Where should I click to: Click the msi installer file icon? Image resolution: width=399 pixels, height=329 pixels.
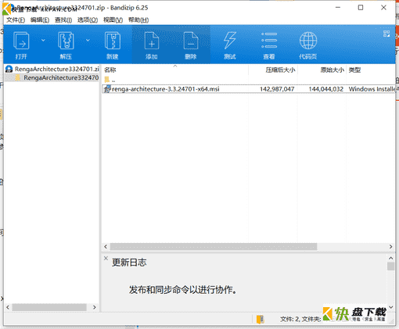coord(107,89)
